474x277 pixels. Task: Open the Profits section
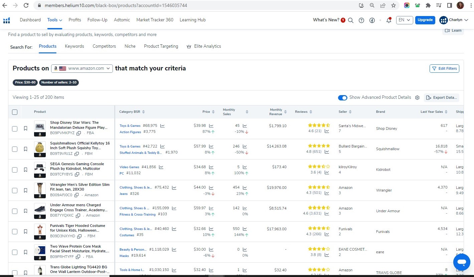coord(75,20)
